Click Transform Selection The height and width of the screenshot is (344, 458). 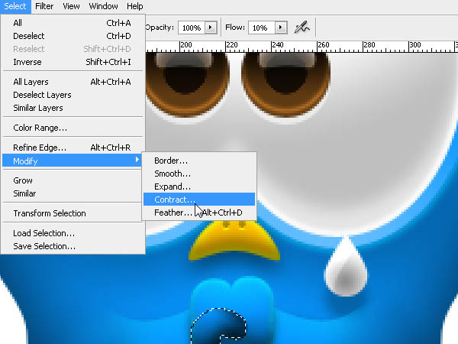pyautogui.click(x=72, y=213)
